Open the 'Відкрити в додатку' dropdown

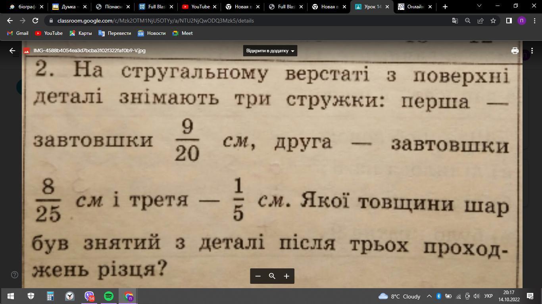point(270,51)
